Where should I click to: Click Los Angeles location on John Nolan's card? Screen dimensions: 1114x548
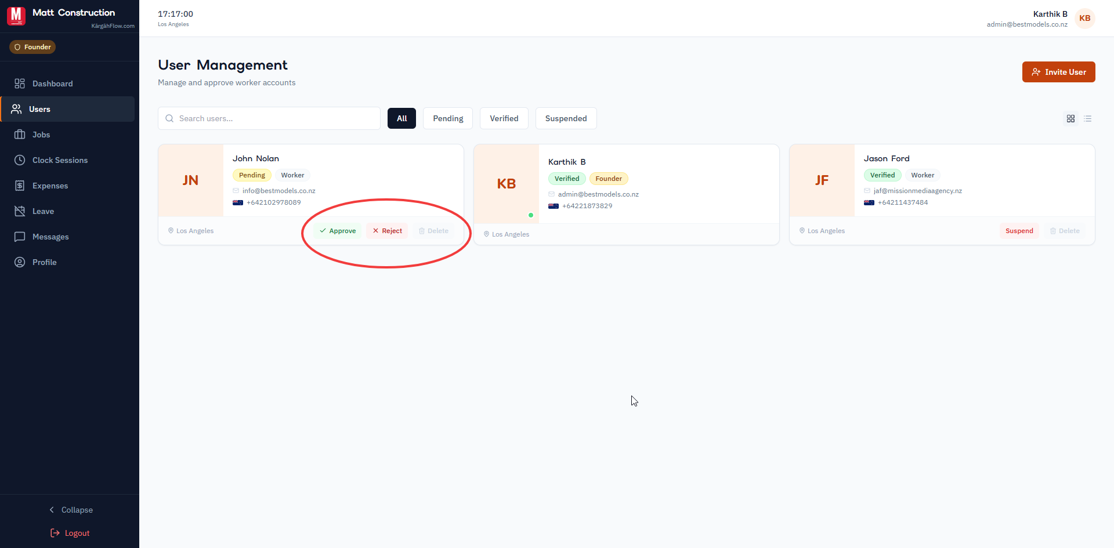coord(191,231)
